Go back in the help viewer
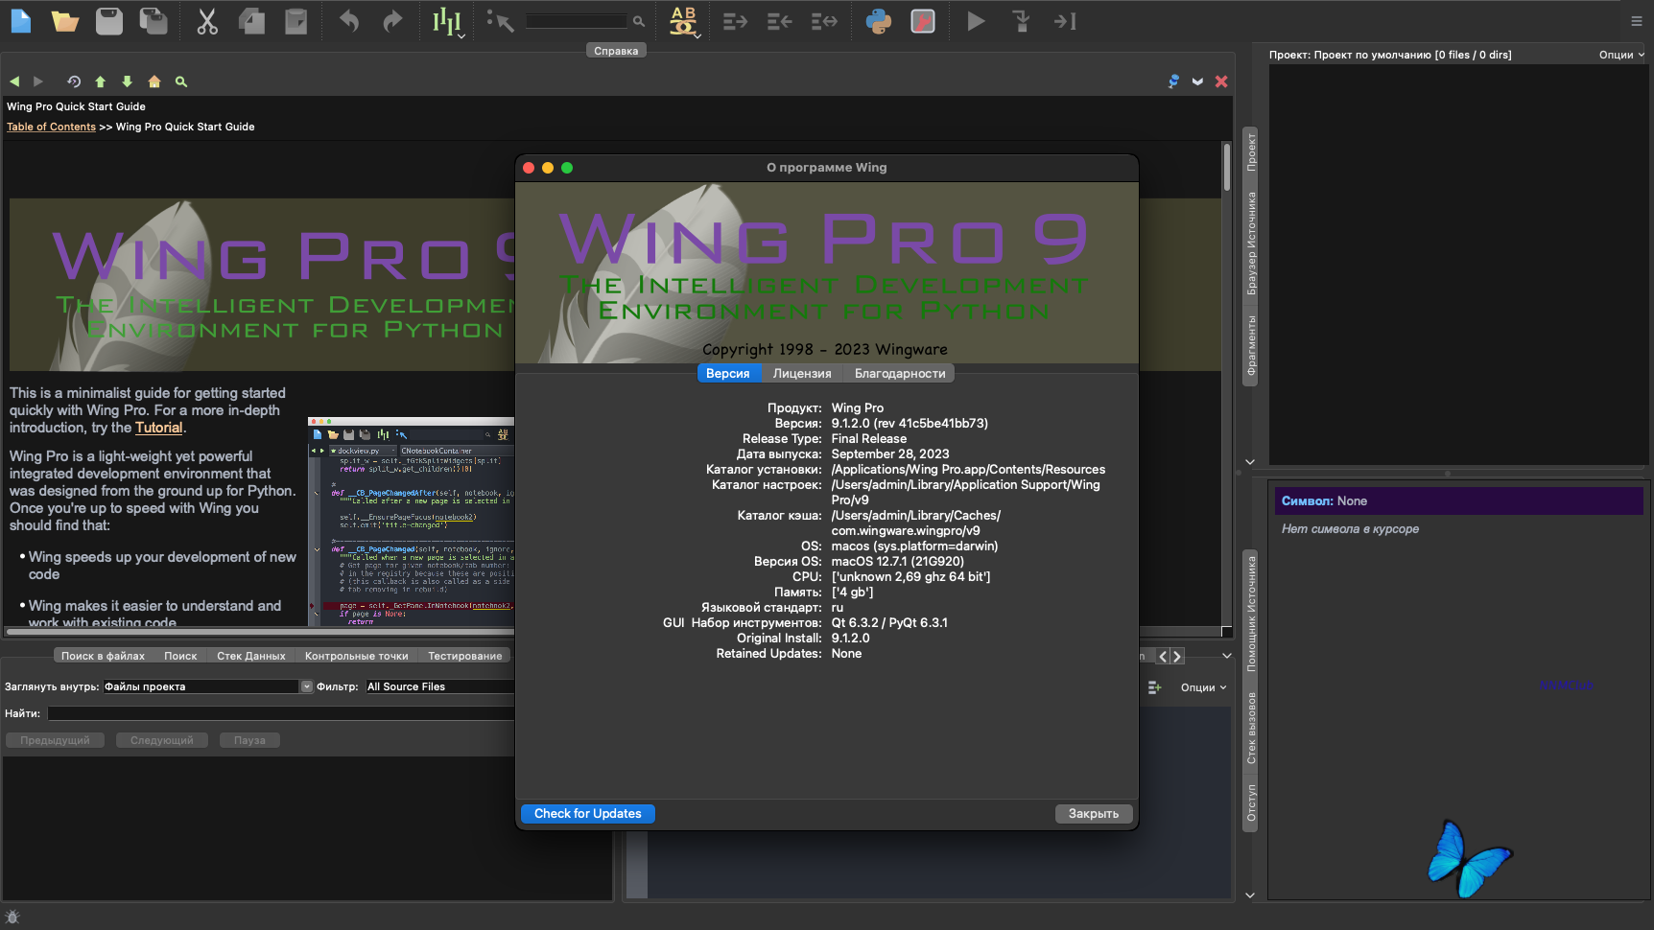 [14, 81]
